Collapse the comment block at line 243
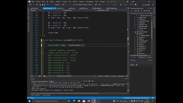 tap(43, 53)
